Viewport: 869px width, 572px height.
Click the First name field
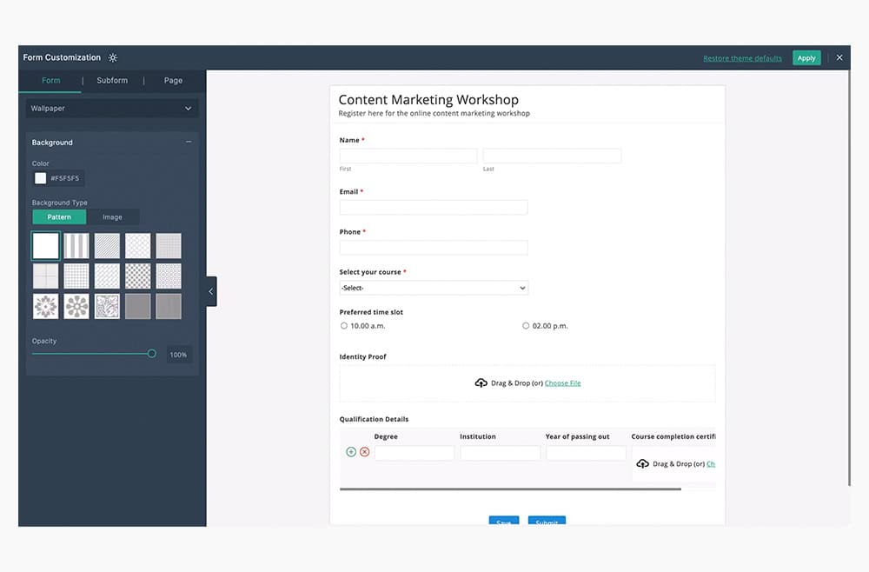coord(408,156)
